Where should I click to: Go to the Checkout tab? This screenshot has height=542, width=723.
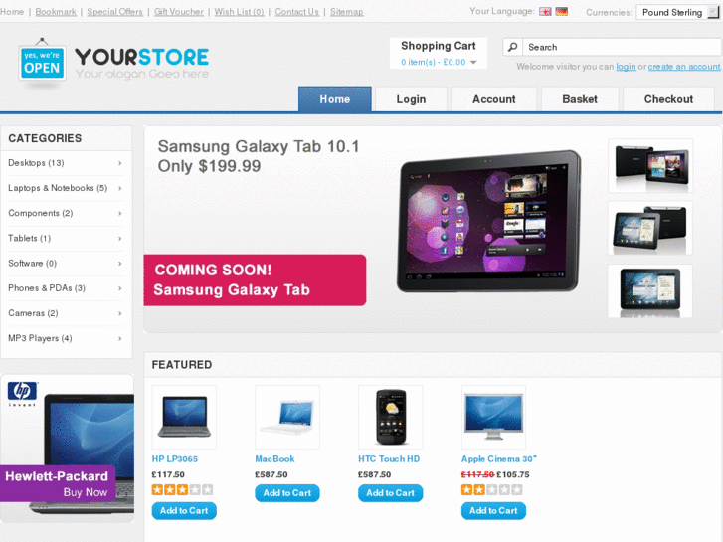click(668, 99)
